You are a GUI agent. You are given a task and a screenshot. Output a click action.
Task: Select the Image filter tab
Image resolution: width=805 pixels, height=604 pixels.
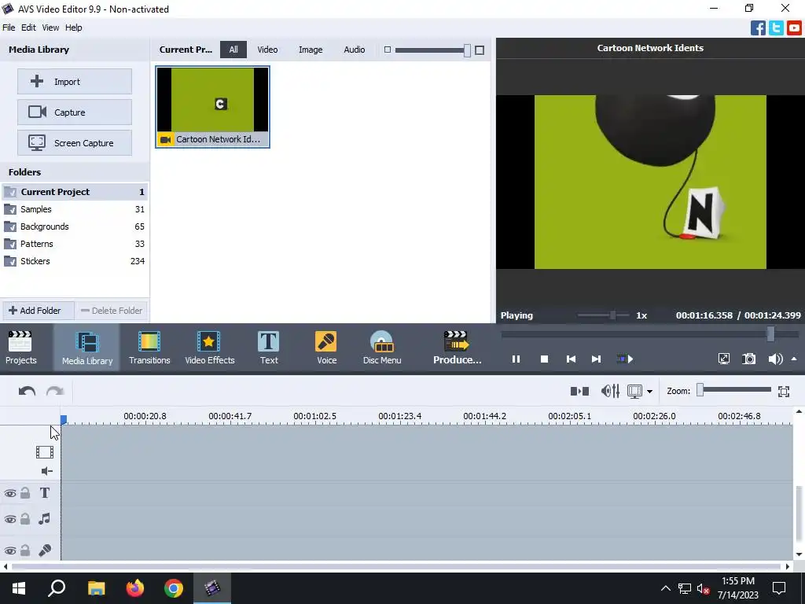click(x=311, y=50)
